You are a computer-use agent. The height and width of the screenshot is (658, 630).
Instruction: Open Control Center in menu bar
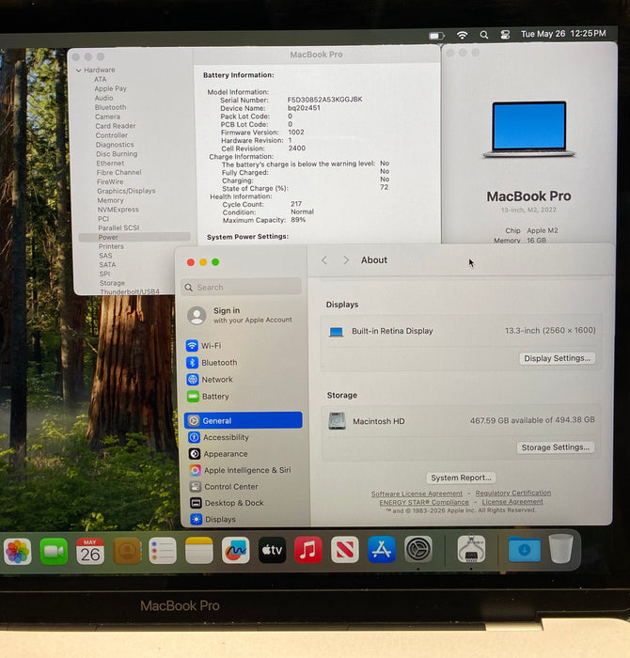(505, 35)
